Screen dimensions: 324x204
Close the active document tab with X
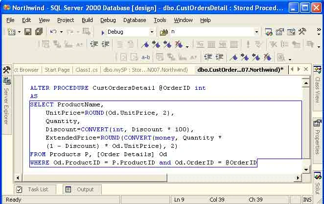tap(306, 69)
